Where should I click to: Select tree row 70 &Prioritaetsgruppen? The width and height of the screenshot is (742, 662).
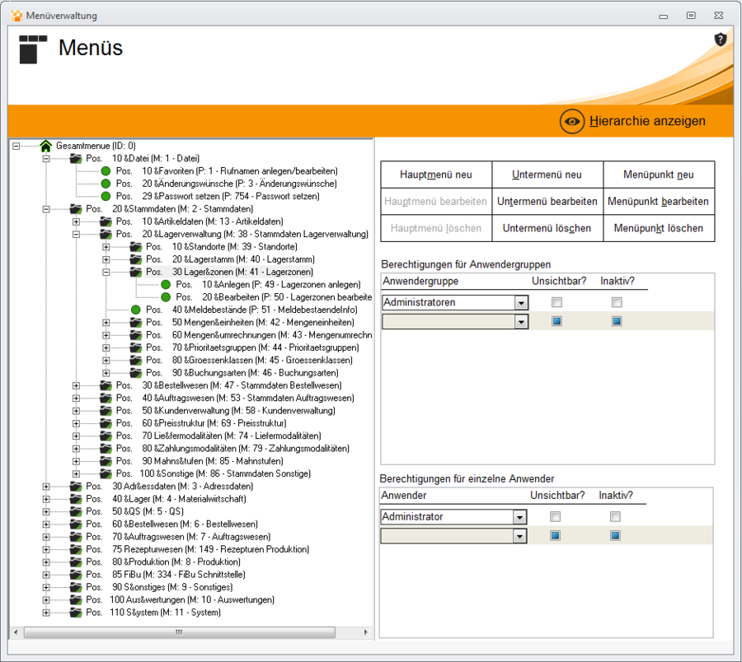(x=252, y=347)
